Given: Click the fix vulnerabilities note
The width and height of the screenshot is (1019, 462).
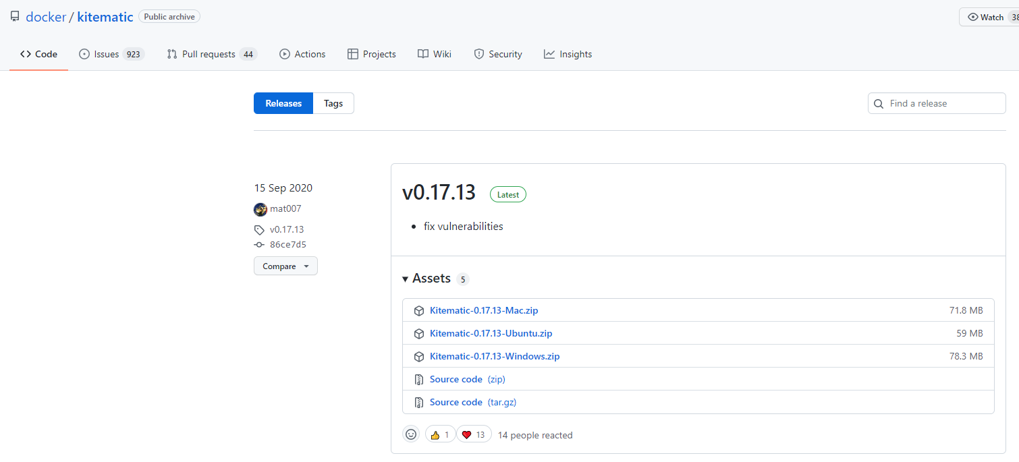Looking at the screenshot, I should [464, 227].
